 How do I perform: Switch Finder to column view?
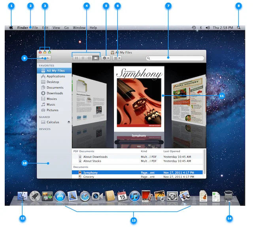tap(89, 58)
